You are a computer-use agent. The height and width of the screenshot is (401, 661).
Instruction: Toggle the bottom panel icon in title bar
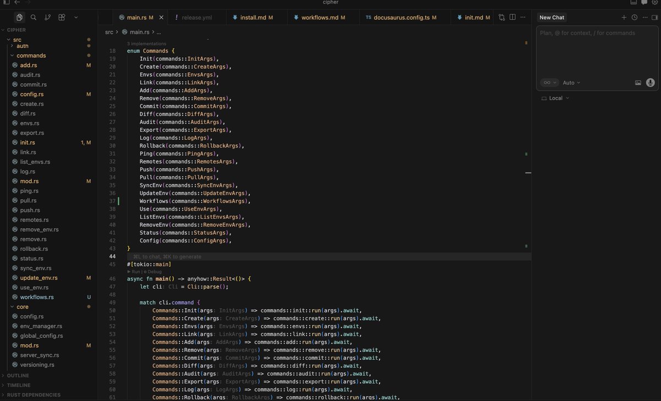coord(633,2)
